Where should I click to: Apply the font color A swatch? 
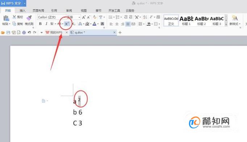[x=95, y=24]
